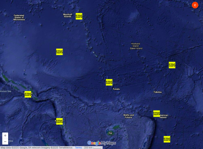
Task: Select SIDS marker beside Marshall Islands label
Action: (79, 16)
